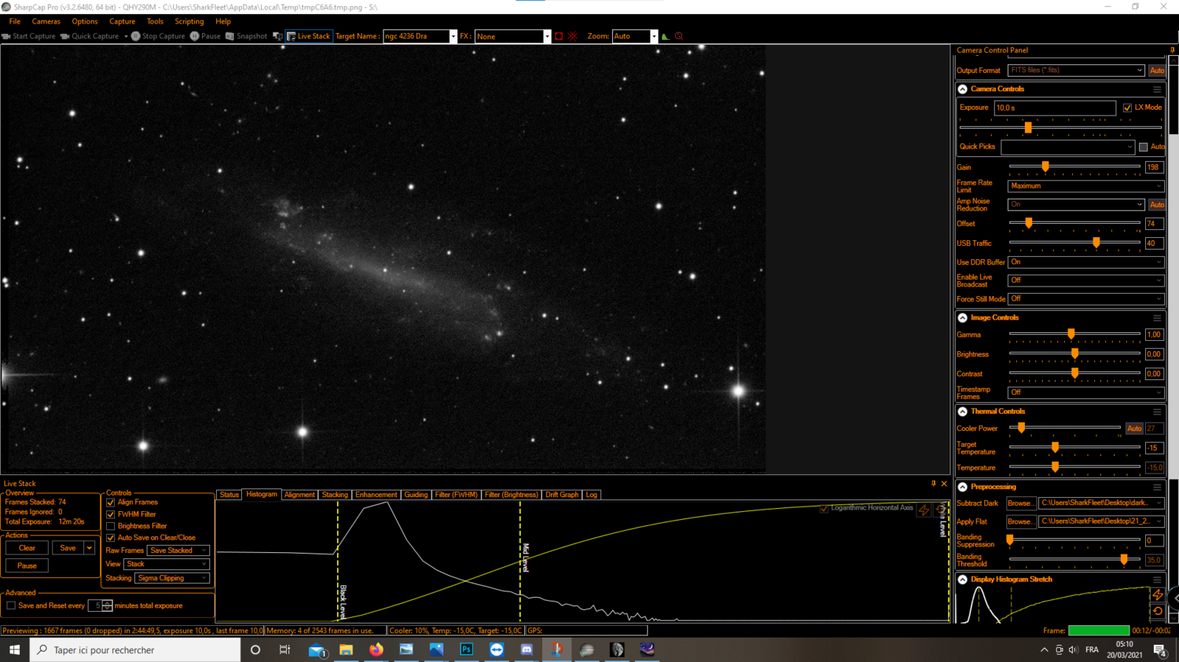
Task: Activate the red crosshair reticle overlay
Action: tap(571, 35)
